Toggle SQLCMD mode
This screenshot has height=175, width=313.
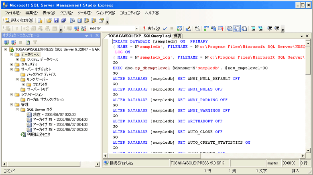coord(221,28)
